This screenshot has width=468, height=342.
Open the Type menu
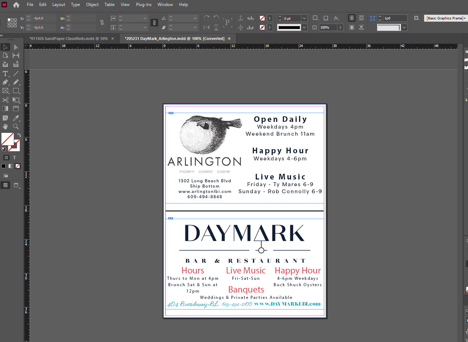coord(75,5)
